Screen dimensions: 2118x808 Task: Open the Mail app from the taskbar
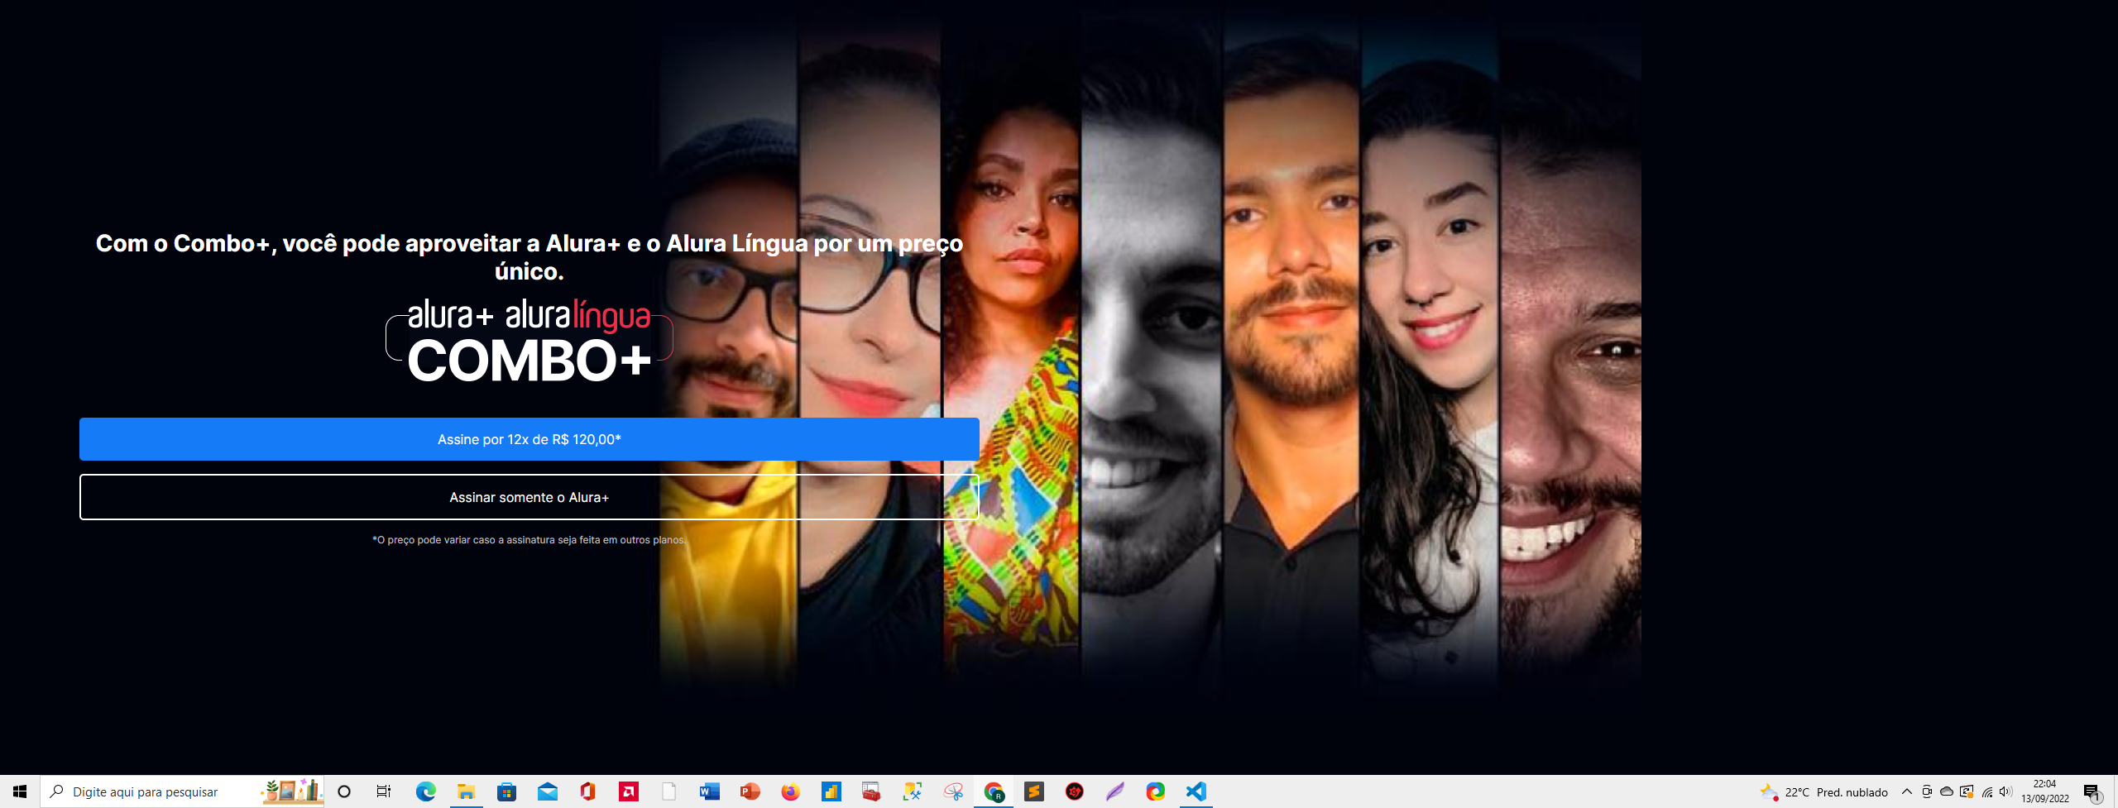tap(547, 791)
